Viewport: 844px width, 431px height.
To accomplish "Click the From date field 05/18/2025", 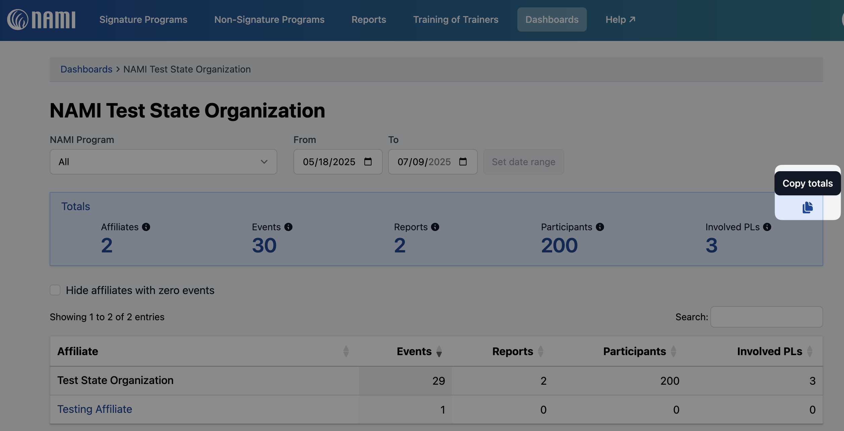I will (338, 162).
